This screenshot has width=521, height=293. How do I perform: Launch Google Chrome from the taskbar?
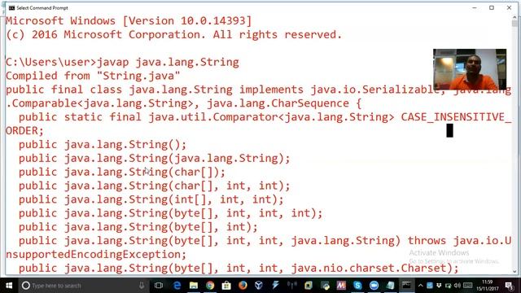point(210,286)
